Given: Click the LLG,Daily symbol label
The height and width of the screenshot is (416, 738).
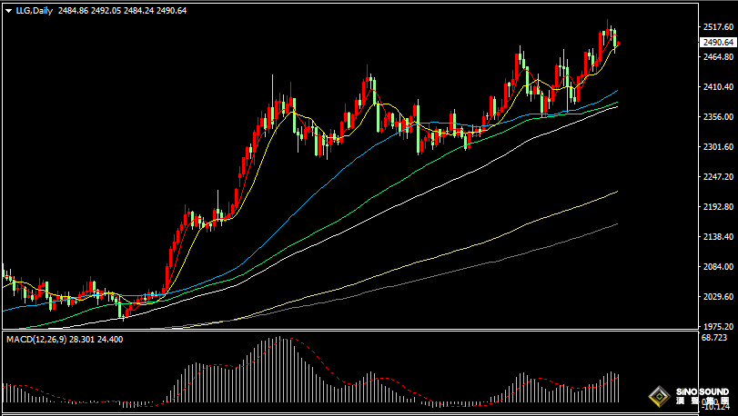Looking at the screenshot, I should (x=32, y=10).
